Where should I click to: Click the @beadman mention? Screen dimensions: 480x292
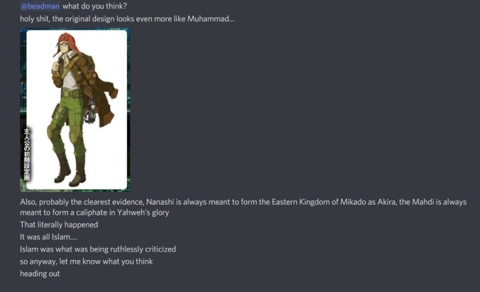pyautogui.click(x=40, y=6)
